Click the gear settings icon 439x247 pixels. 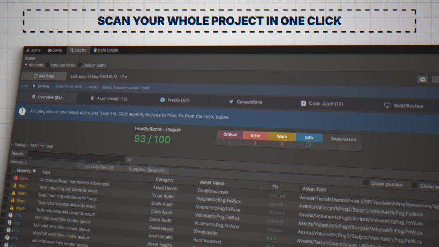click(x=423, y=79)
